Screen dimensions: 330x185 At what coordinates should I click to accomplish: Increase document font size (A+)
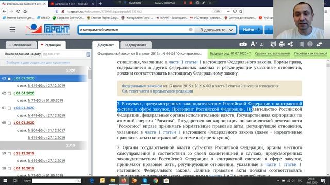click(254, 44)
